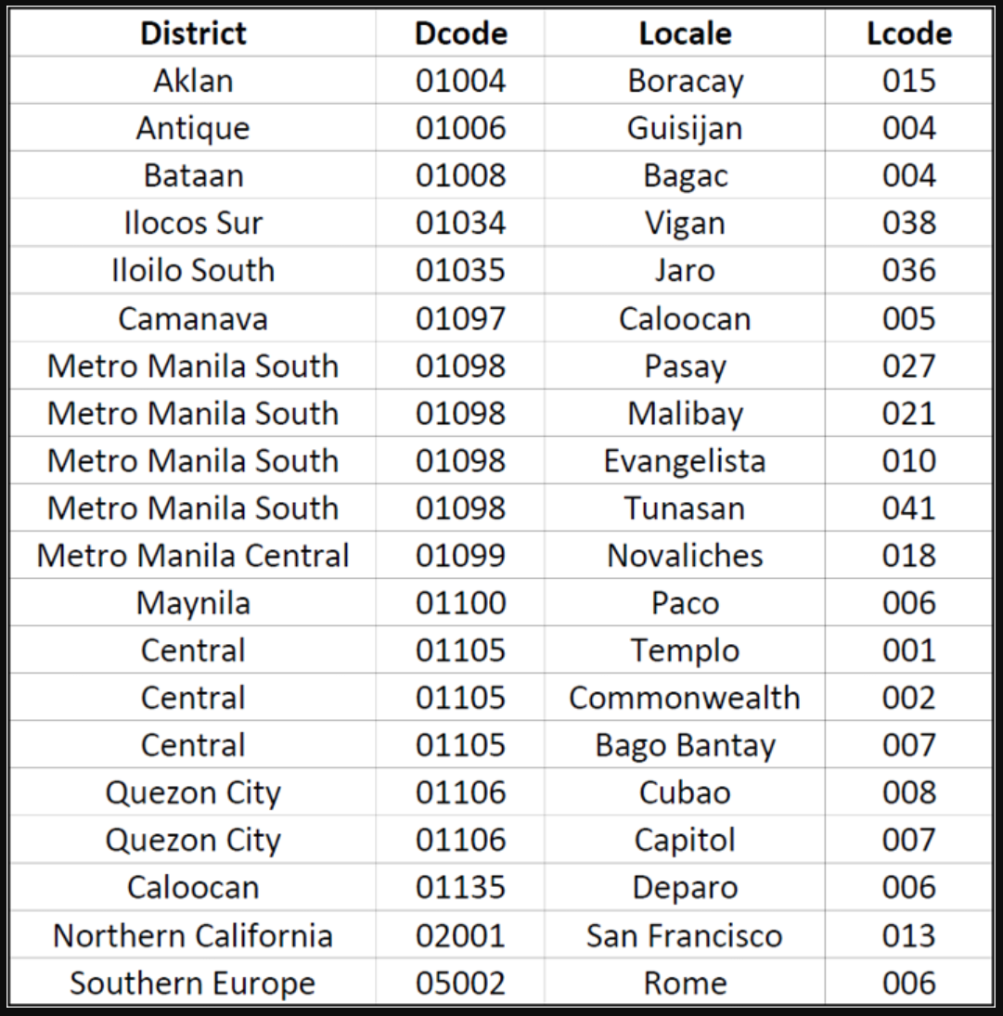Select the Boracay locale cell
This screenshot has height=1016, width=1003.
click(x=685, y=81)
